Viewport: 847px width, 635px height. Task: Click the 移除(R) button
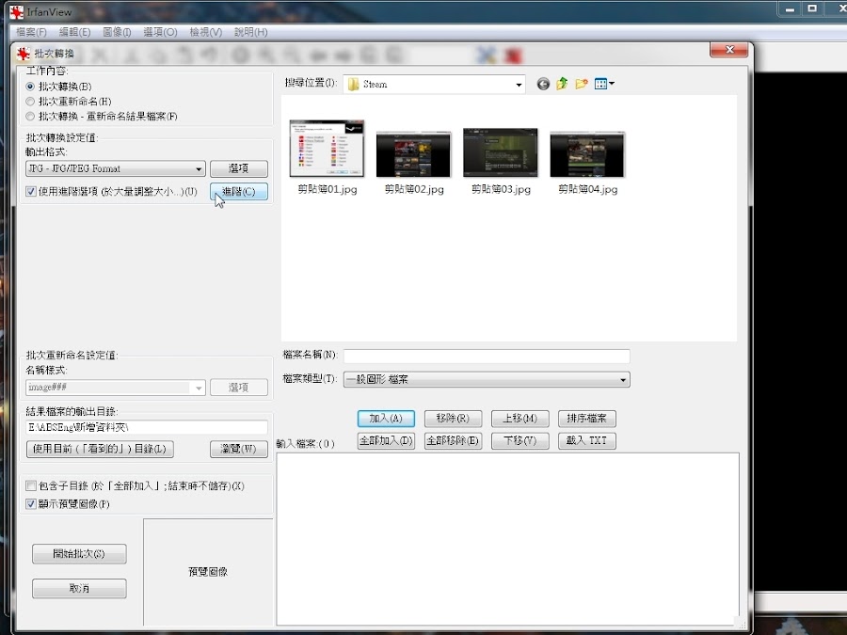point(453,419)
